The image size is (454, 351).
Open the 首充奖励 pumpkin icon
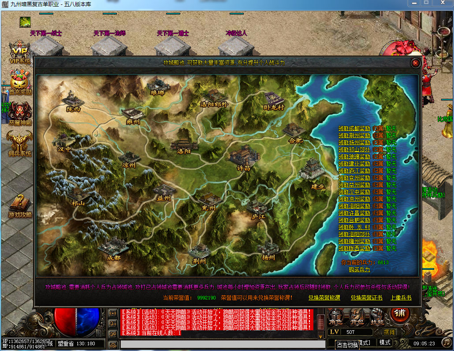20,82
